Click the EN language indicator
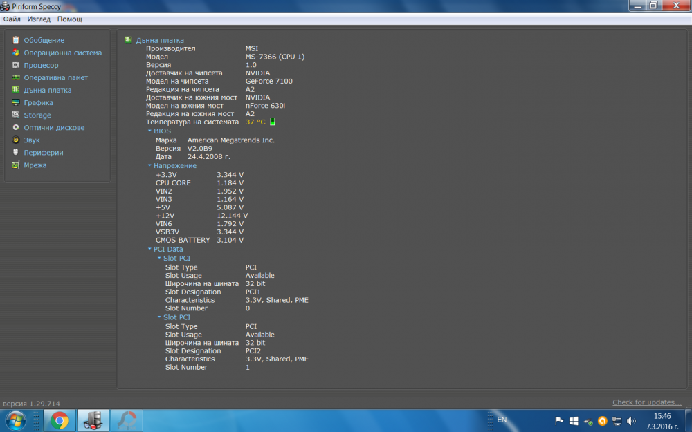The height and width of the screenshot is (432, 692). click(x=502, y=420)
